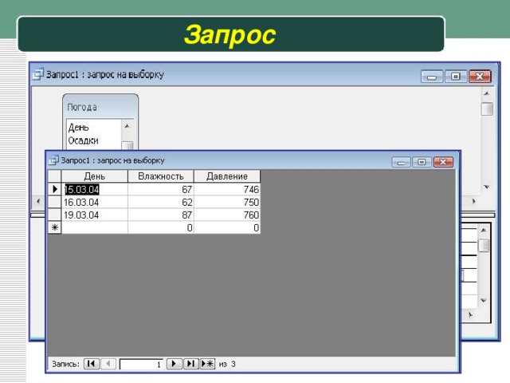Select the Давление column header
510x383 pixels.
coord(227,176)
